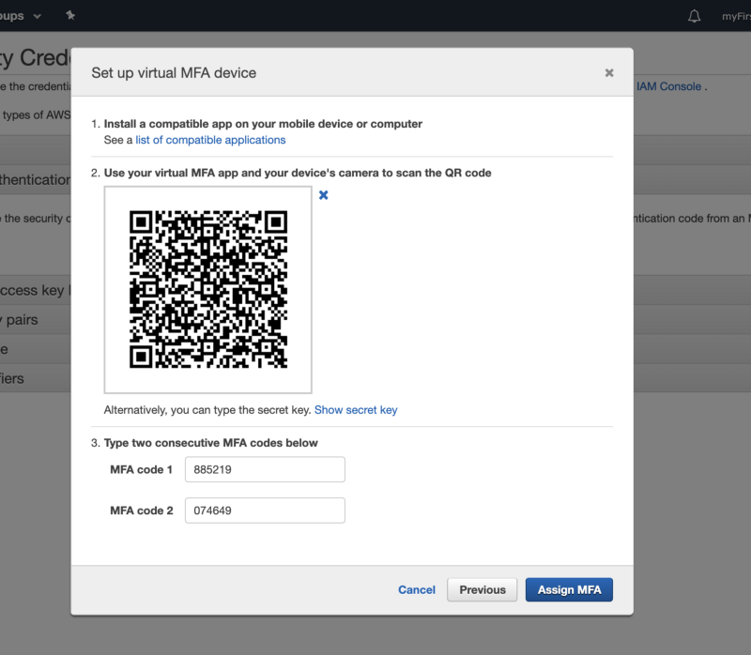Click the Assign MFA button

569,589
